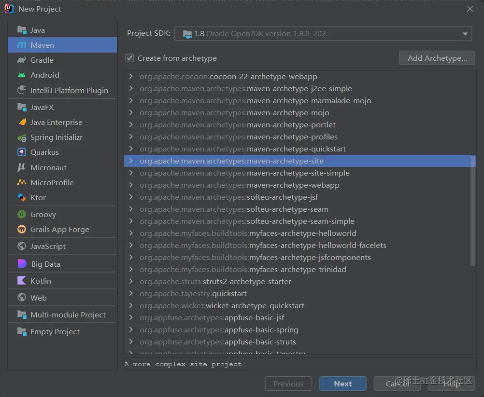484x397 pixels.
Task: Click the Kotlin icon
Action: click(22, 281)
